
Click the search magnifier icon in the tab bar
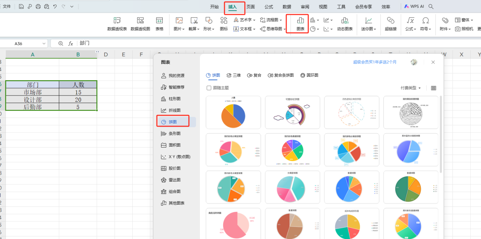pos(431,6)
